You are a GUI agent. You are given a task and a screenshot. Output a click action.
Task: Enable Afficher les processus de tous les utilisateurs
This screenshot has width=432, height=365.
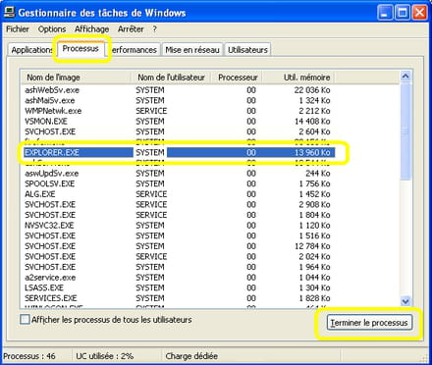(x=25, y=319)
